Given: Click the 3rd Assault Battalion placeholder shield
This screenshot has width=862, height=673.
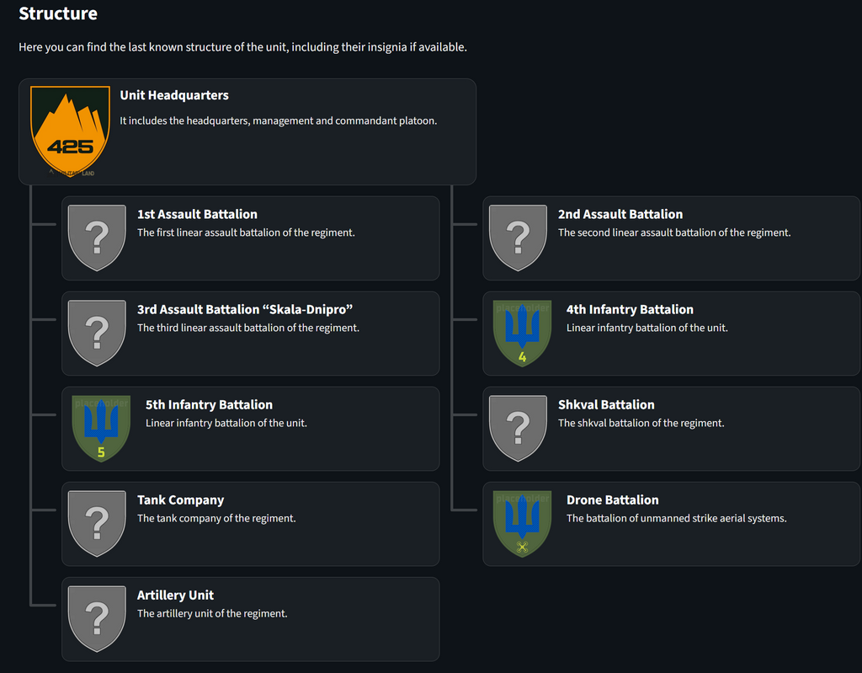Looking at the screenshot, I should point(97,333).
